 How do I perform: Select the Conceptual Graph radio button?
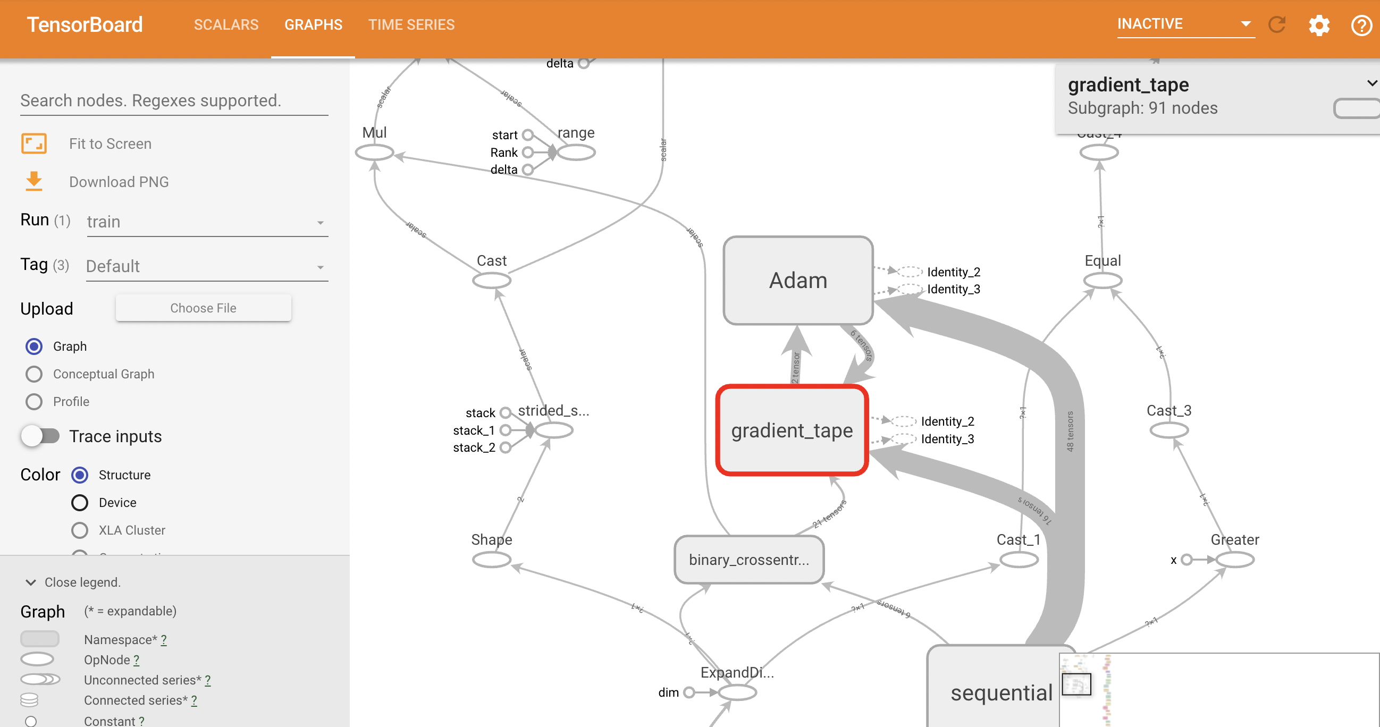tap(33, 374)
